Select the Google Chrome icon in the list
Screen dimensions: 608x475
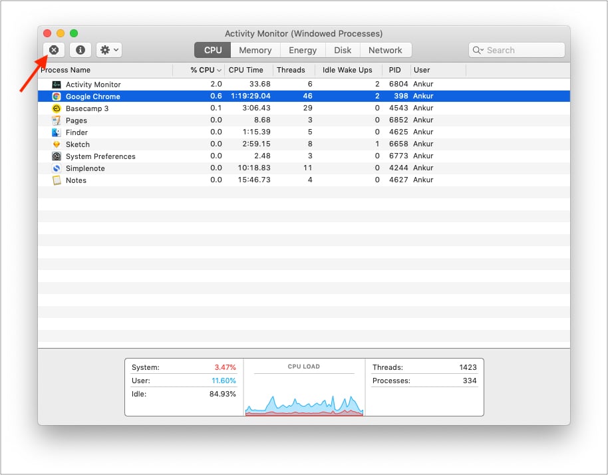(57, 96)
